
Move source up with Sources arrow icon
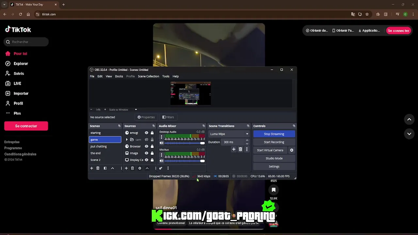147,168
